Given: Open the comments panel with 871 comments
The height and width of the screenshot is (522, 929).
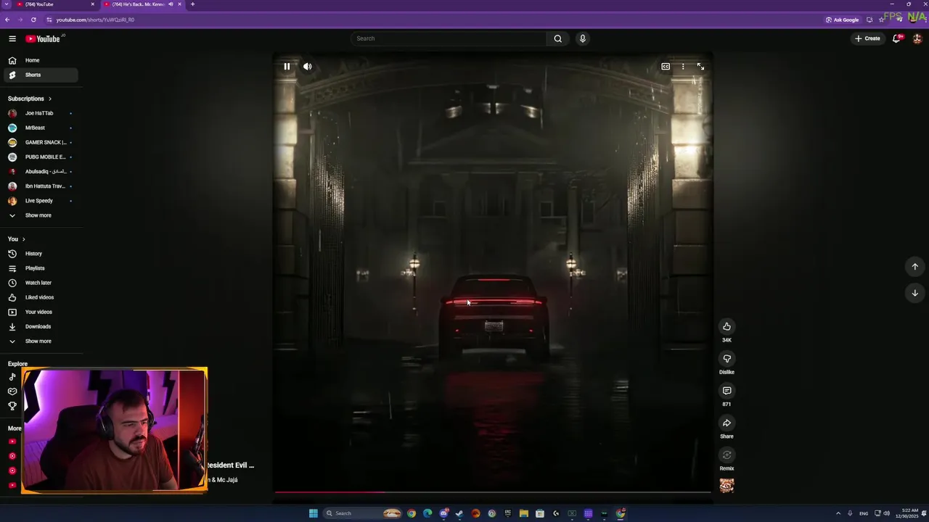Looking at the screenshot, I should [x=727, y=391].
